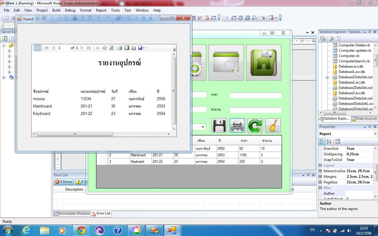
Task: Click green home folder image button
Action: pyautogui.click(x=264, y=63)
